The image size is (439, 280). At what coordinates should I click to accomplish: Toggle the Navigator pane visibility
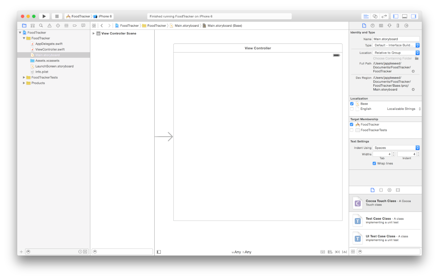point(395,16)
